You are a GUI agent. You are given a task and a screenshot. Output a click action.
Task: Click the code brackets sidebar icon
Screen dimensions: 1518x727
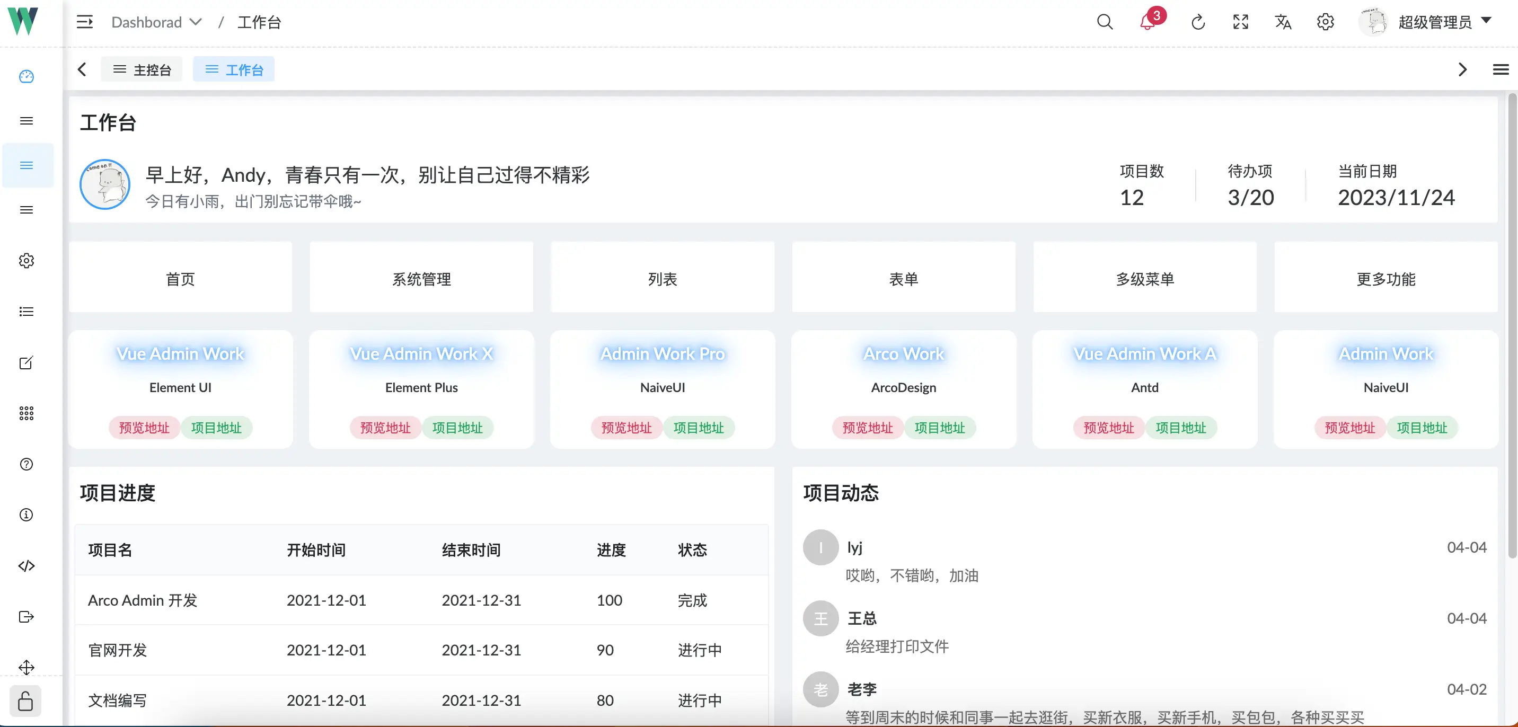[x=27, y=565]
